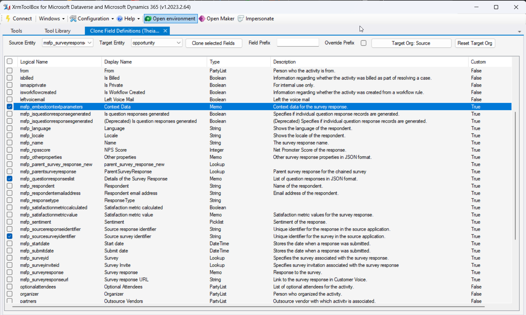This screenshot has width=526, height=315.
Task: Expand the Windows menu dropdown
Action: click(63, 19)
